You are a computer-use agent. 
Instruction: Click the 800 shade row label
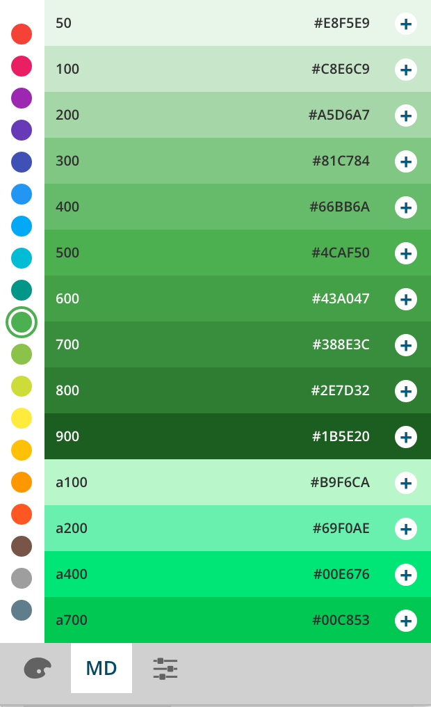[x=67, y=391]
